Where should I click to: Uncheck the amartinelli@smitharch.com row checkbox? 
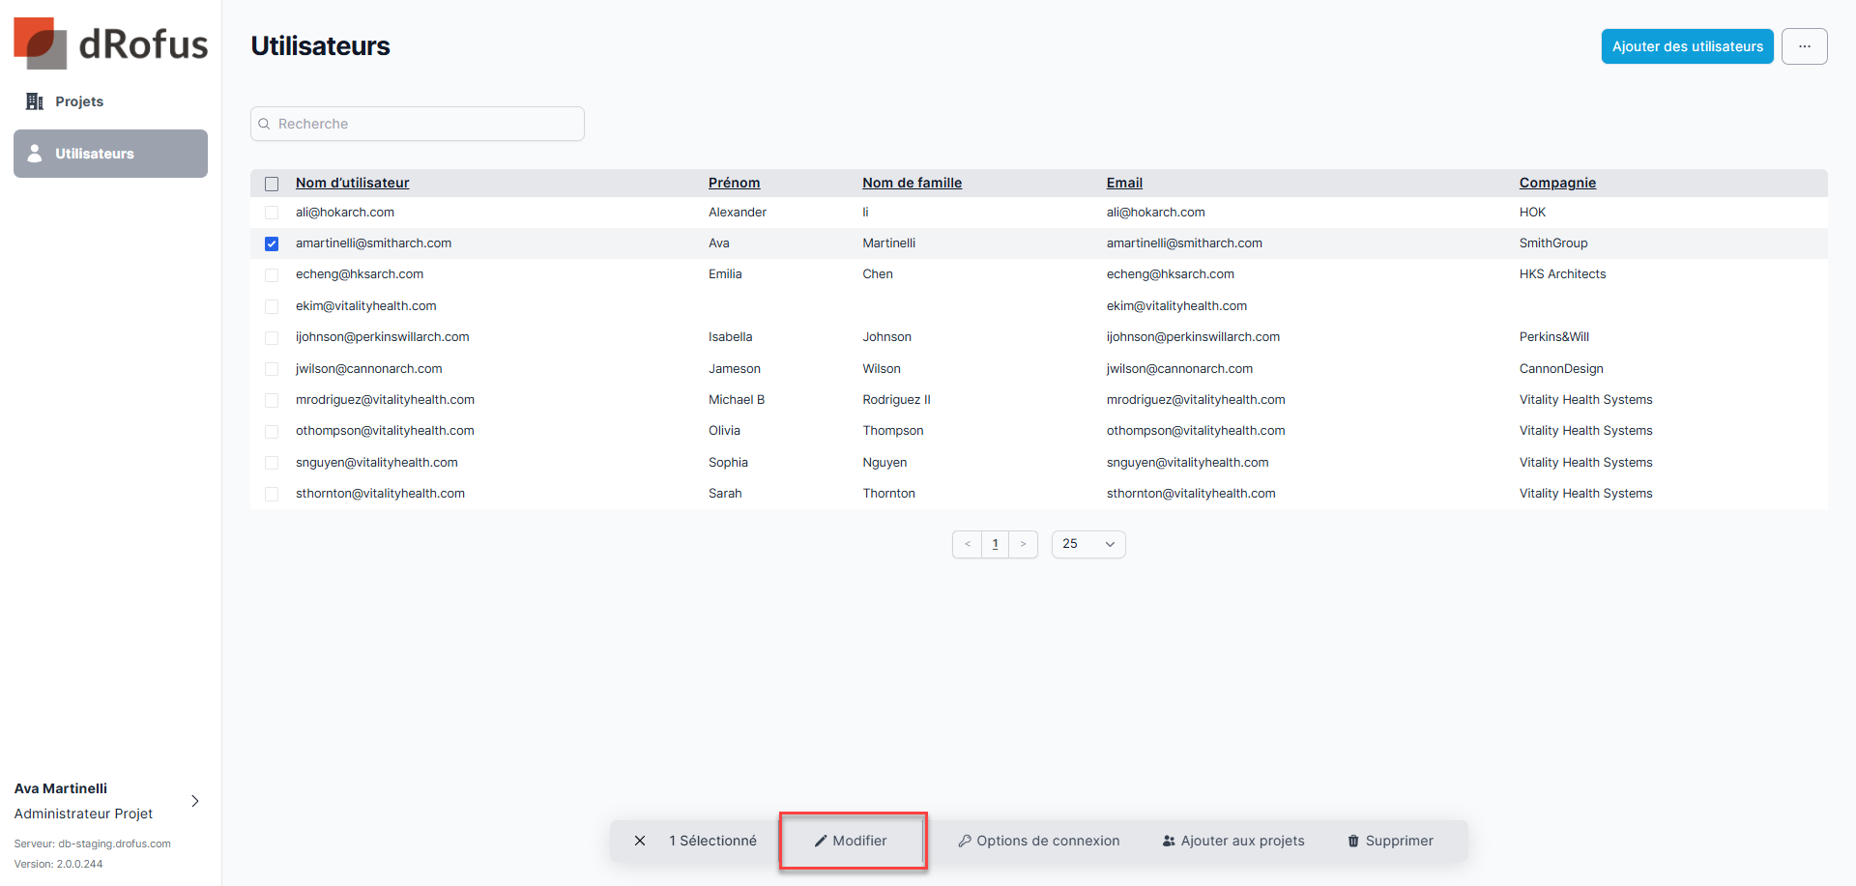[272, 243]
